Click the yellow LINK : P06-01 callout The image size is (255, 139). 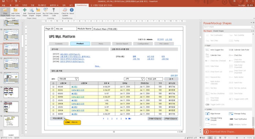click(72, 122)
